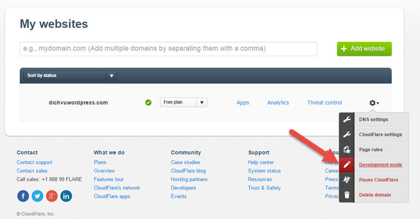Expand the Sort by status arrow button
420x219 pixels.
point(112,76)
